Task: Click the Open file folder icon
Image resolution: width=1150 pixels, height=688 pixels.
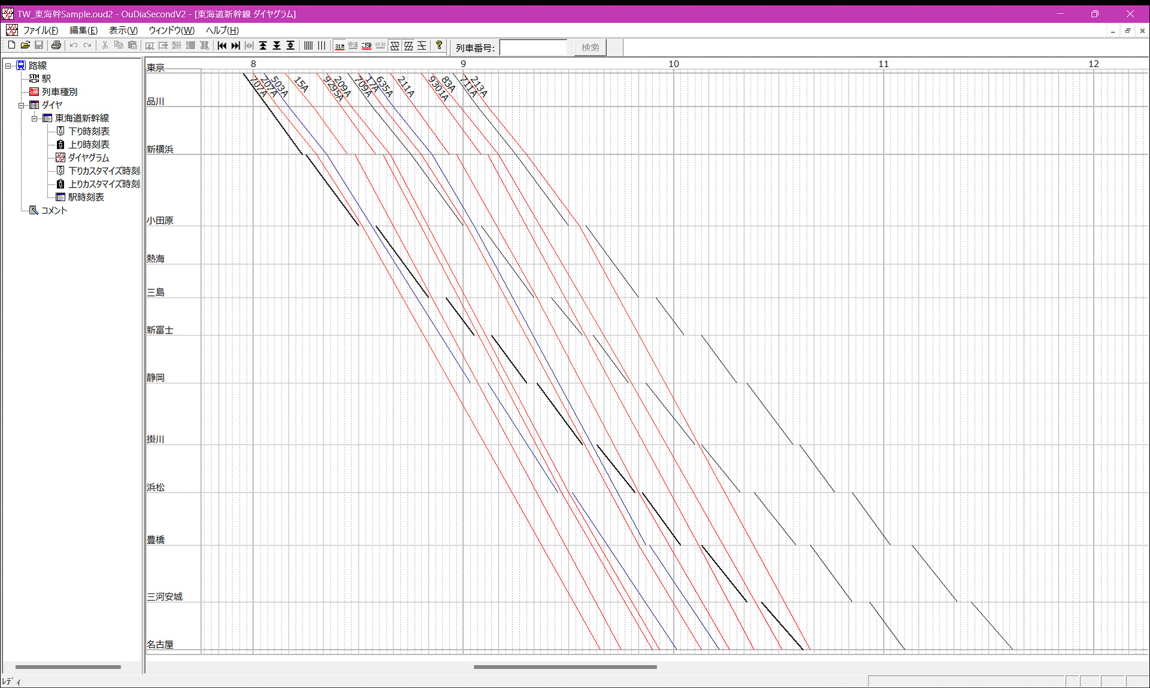Action: 25,46
